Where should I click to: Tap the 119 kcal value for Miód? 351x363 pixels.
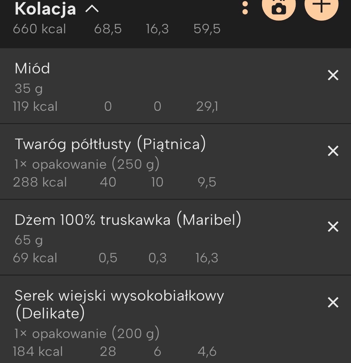pyautogui.click(x=35, y=106)
